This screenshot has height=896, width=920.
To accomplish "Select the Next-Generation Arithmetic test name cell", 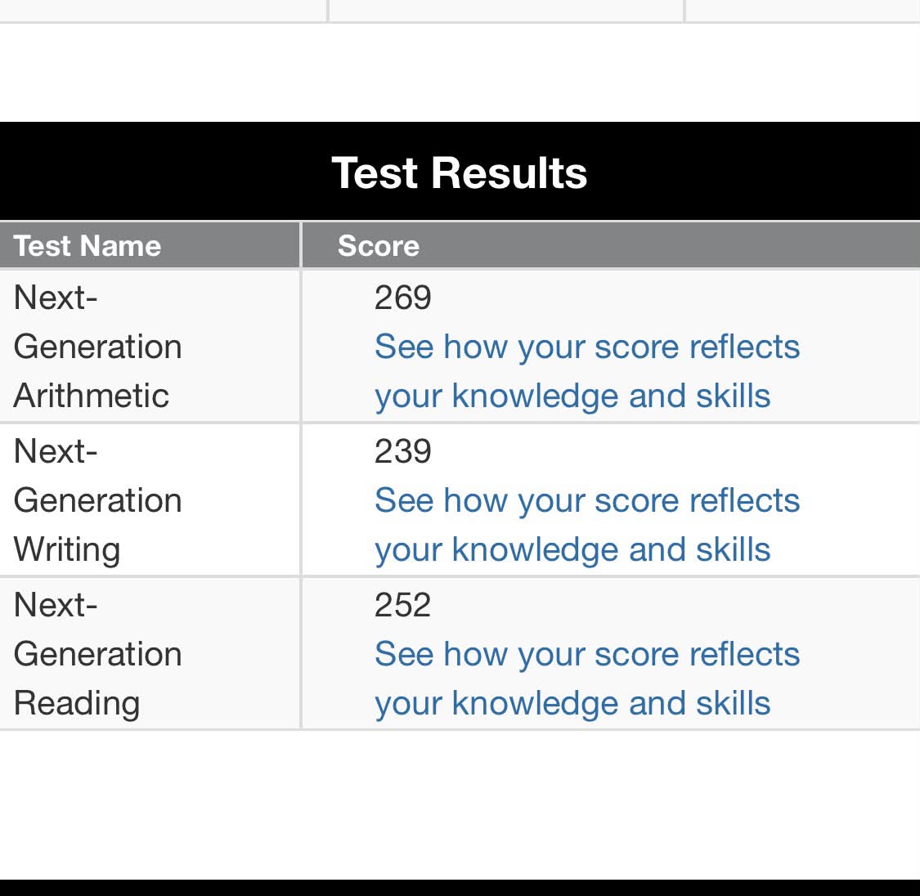I will [x=150, y=346].
